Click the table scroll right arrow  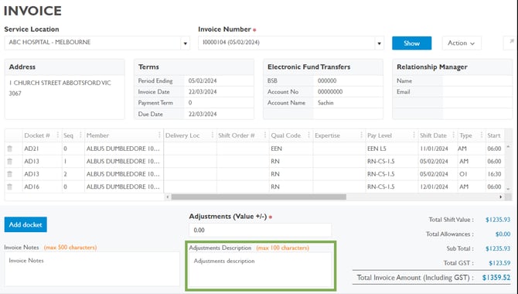501,197
